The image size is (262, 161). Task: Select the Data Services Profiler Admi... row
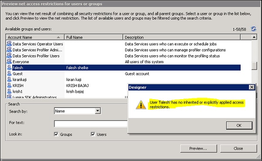coord(124,50)
